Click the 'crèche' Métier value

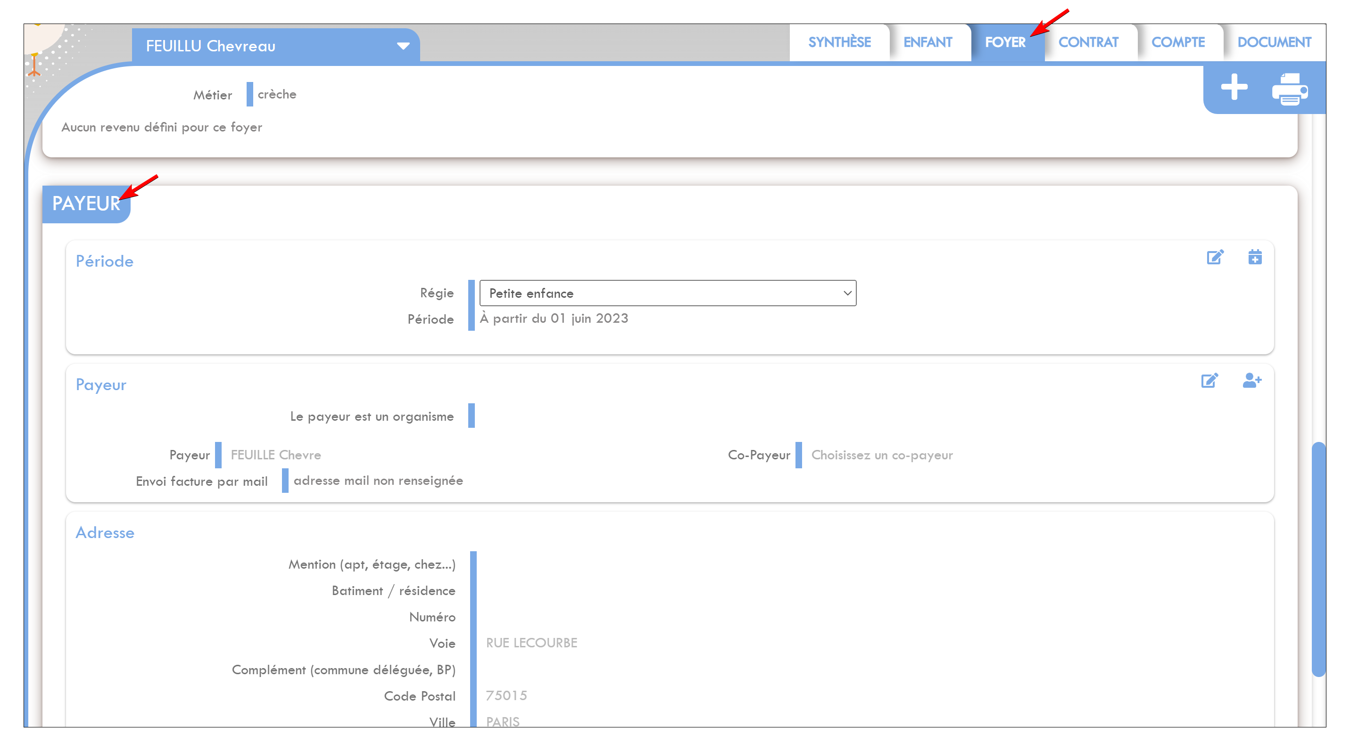(277, 94)
